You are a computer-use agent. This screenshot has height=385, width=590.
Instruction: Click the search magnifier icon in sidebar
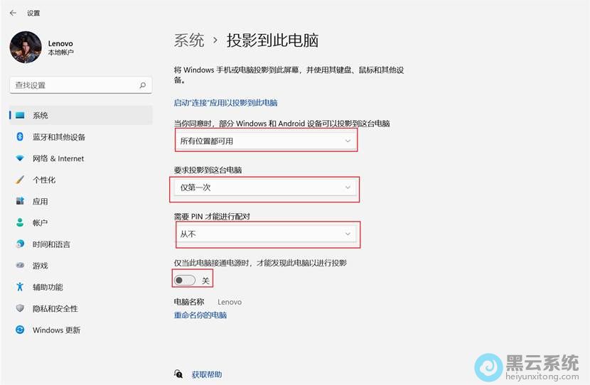tap(143, 85)
